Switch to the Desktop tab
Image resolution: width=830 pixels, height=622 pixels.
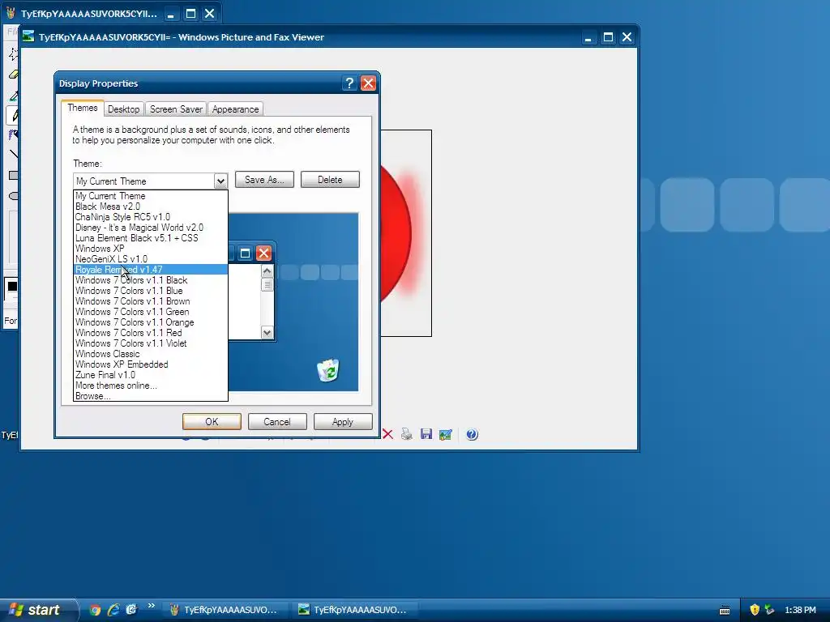(123, 109)
